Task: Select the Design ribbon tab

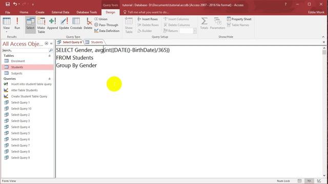Action: [x=110, y=12]
